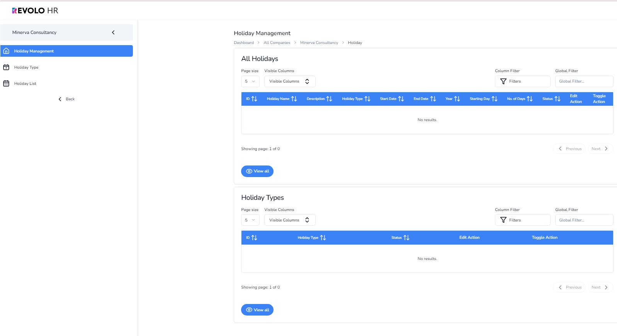This screenshot has width=617, height=336.
Task: Open the Dashboard breadcrumb link
Action: click(244, 43)
